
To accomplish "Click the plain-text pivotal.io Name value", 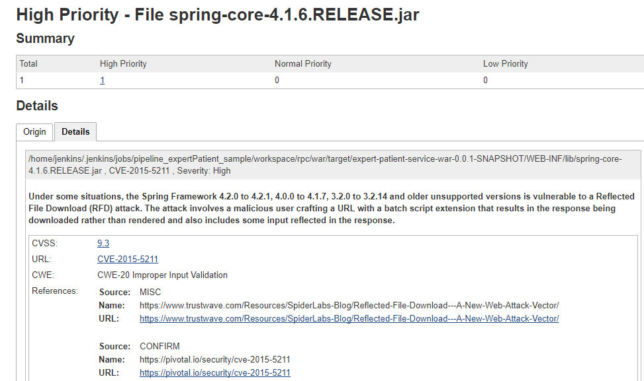I will coord(215,360).
